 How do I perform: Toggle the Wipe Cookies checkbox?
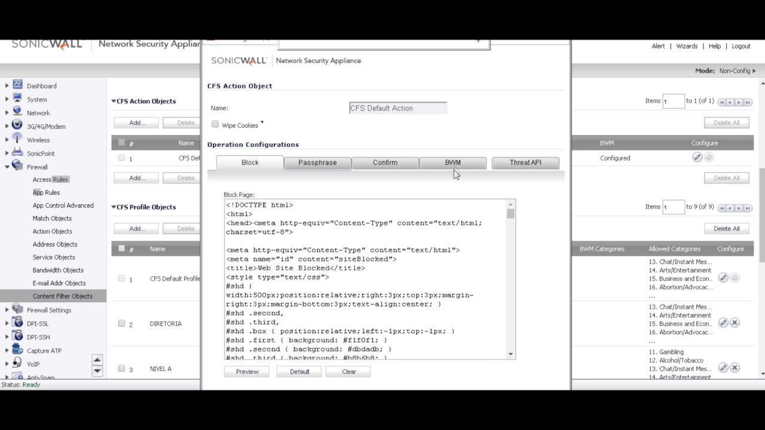(215, 124)
